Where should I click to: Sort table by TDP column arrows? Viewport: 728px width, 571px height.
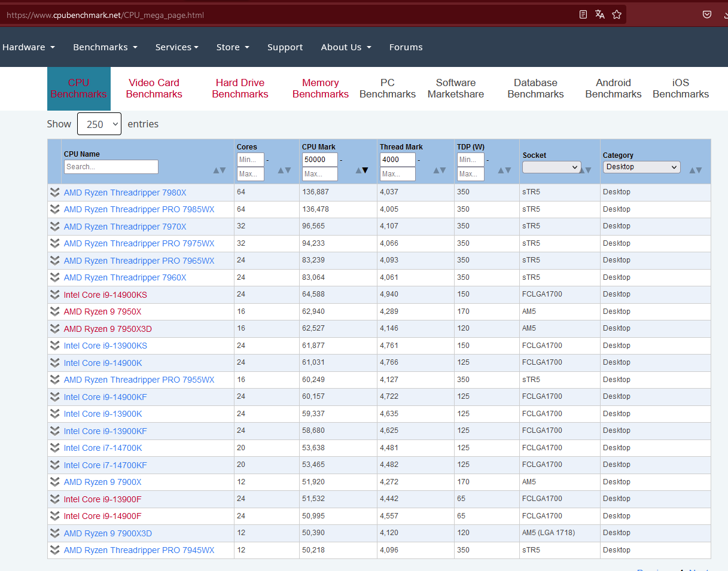click(x=504, y=170)
